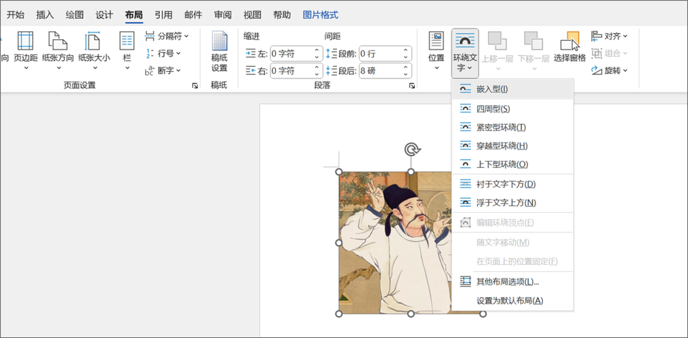Viewport: 688px width, 338px height.
Task: Switch to the 帮助 ribbon tab
Action: pyautogui.click(x=282, y=15)
